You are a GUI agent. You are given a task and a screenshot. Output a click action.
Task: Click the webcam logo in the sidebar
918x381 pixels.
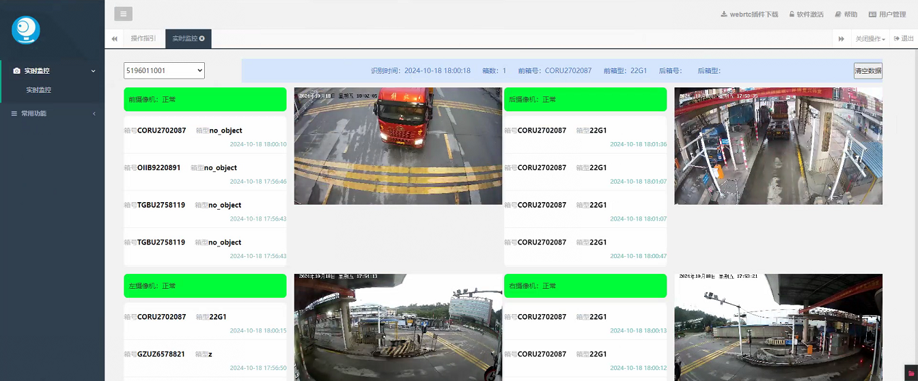click(x=26, y=30)
